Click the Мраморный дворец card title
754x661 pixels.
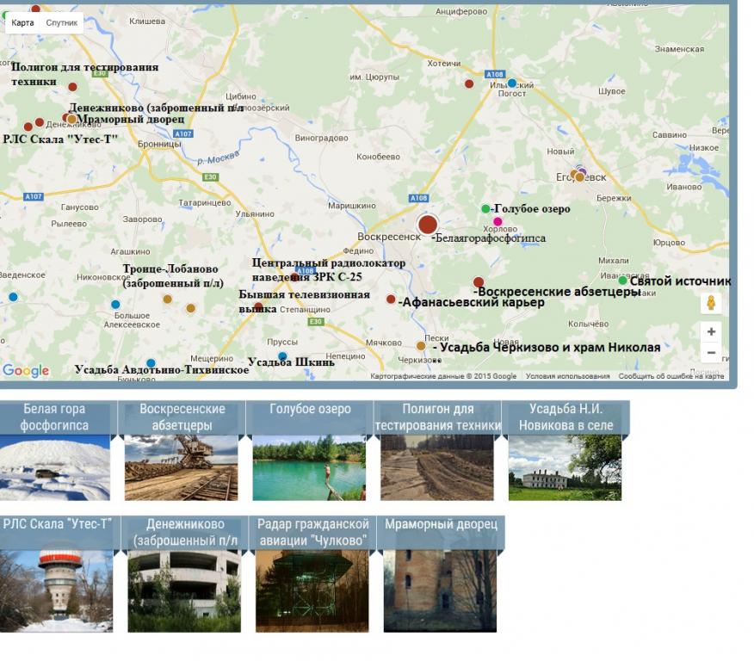(441, 524)
